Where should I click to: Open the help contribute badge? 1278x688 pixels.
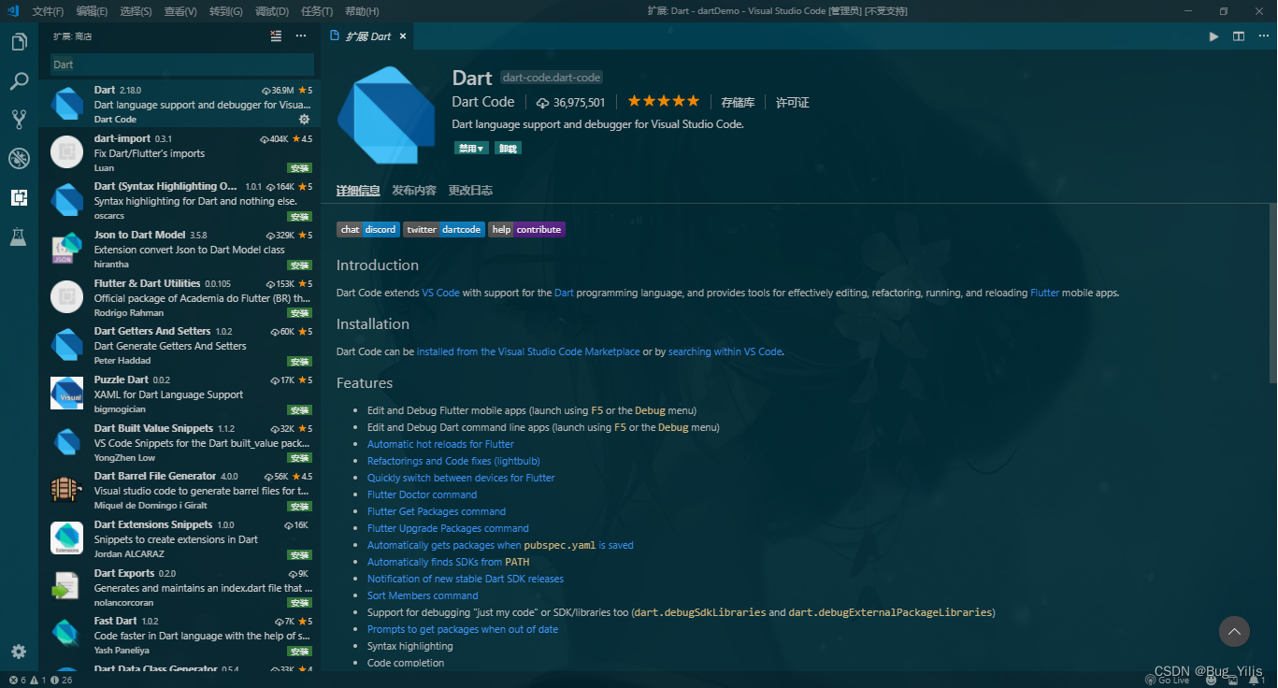point(526,229)
